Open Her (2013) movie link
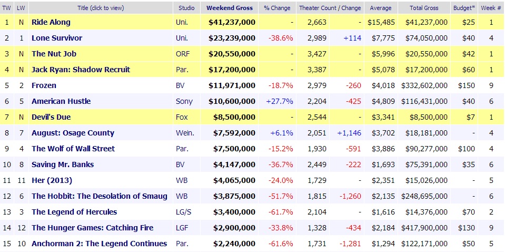This screenshot has height=252, width=505. (x=51, y=180)
